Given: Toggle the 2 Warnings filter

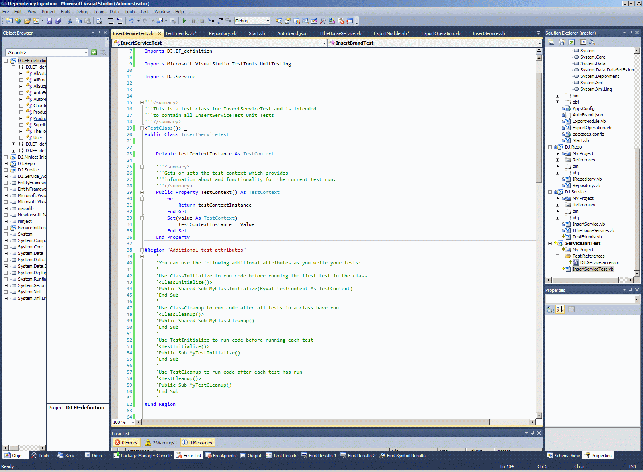Looking at the screenshot, I should click(x=160, y=443).
